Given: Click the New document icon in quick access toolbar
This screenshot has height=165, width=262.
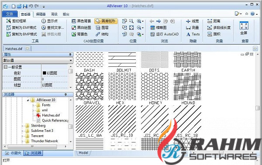Looking at the screenshot, I should [x=14, y=7].
